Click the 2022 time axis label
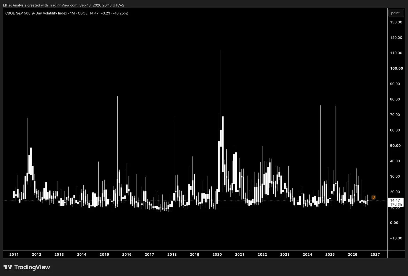Screen dimensions: 408x276 pos(262,254)
